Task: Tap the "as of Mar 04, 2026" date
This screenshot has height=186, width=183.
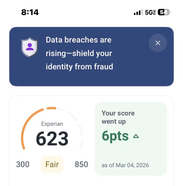Action: pos(125,165)
